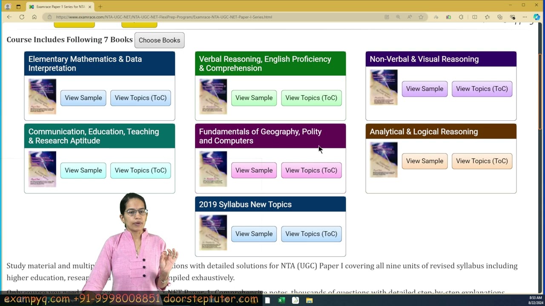Image resolution: width=545 pixels, height=306 pixels.
Task: Click Analytical & Logical Reasoning cover thumbnail
Action: click(x=384, y=160)
